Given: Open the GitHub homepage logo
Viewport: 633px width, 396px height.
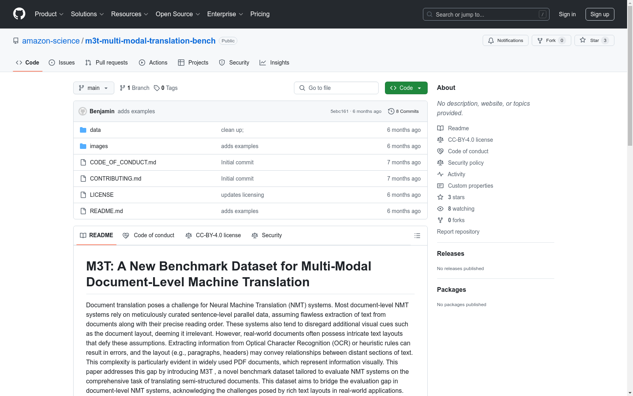Looking at the screenshot, I should coord(19,14).
